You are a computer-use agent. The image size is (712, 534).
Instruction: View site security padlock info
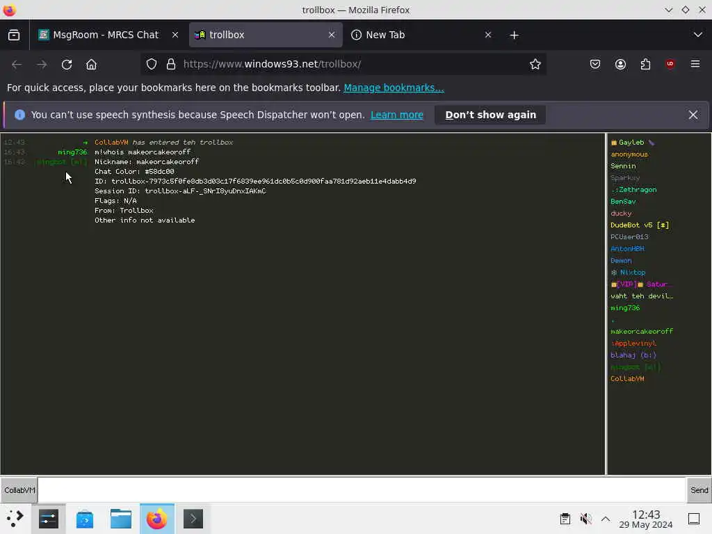coord(171,65)
